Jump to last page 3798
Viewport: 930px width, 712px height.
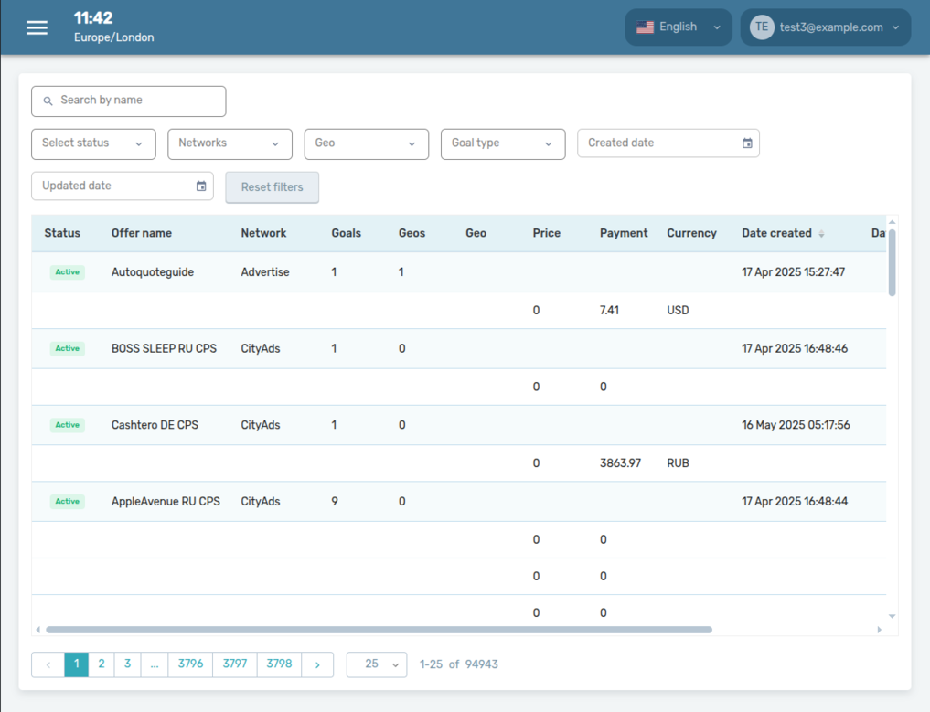pos(279,664)
